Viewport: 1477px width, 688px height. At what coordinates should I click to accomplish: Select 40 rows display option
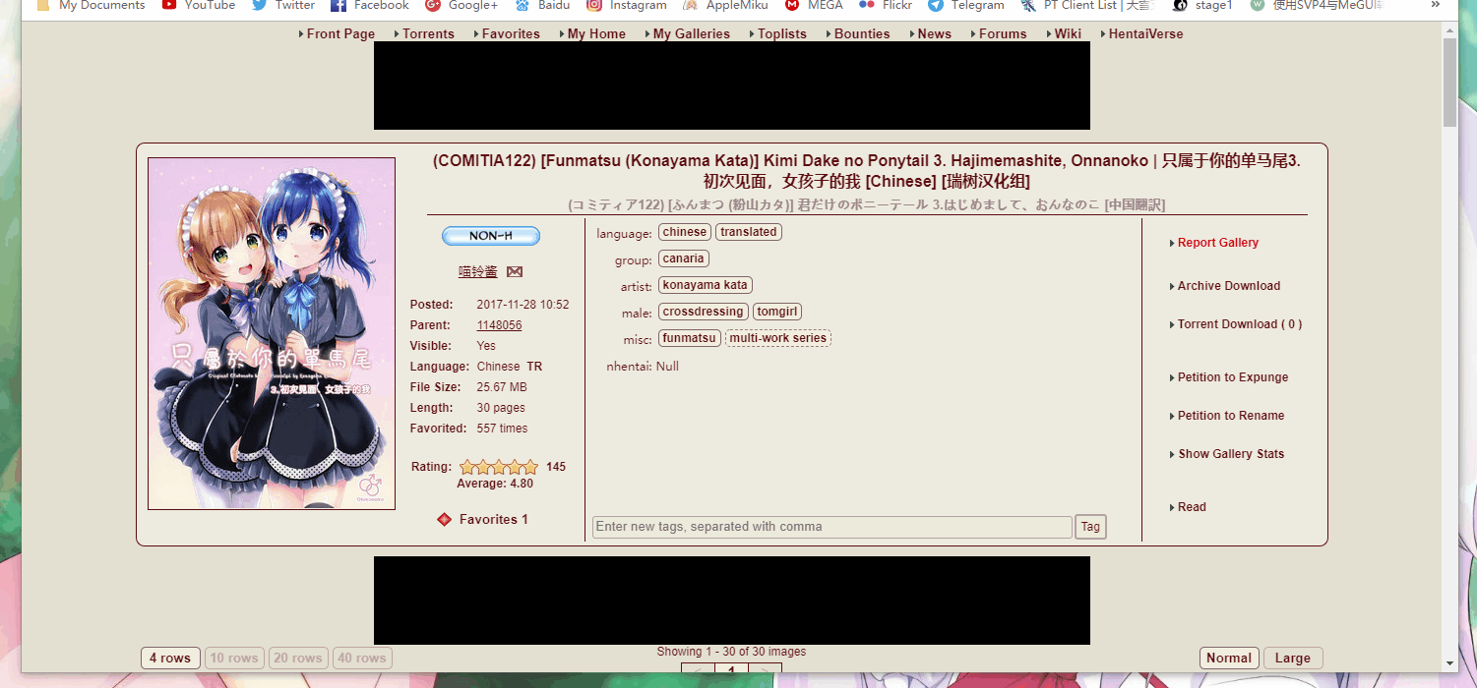pyautogui.click(x=362, y=659)
